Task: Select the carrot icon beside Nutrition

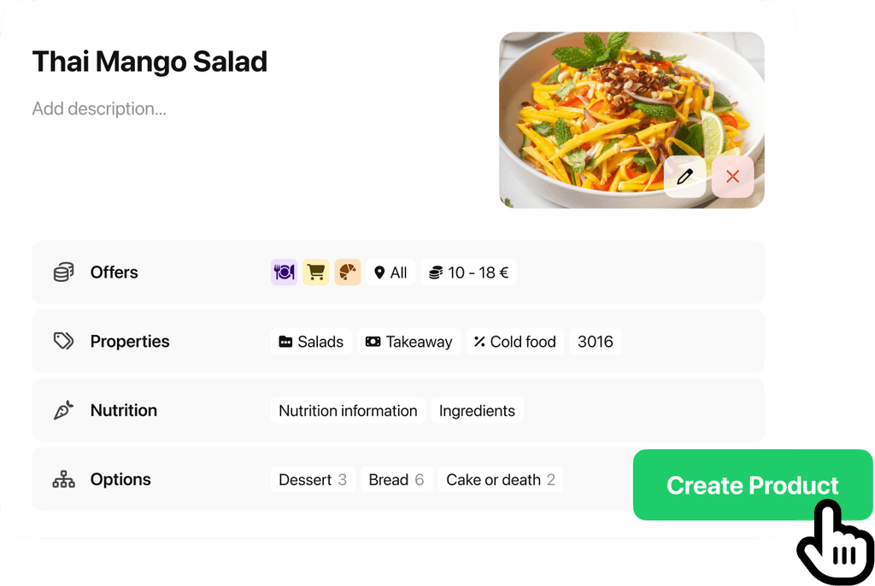Action: (63, 410)
